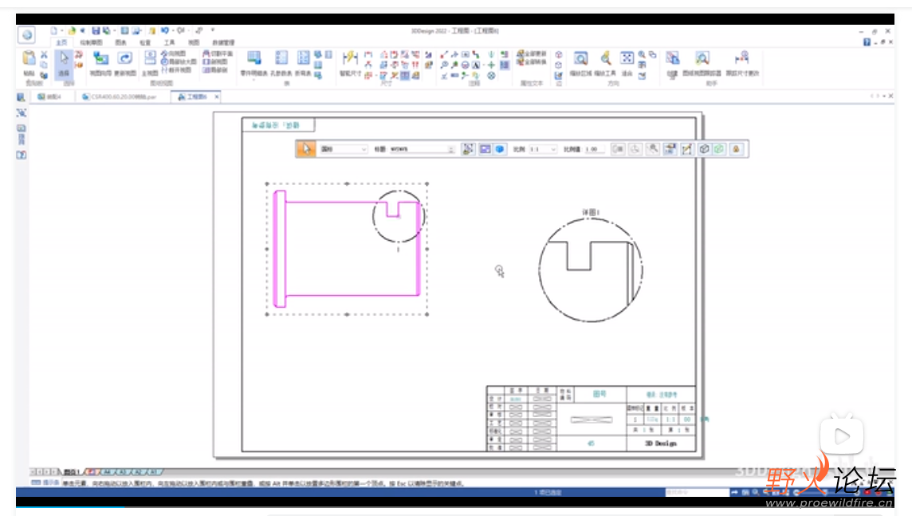Toggle the wireframe cube option in command bar
The height and width of the screenshot is (516, 912).
(705, 149)
